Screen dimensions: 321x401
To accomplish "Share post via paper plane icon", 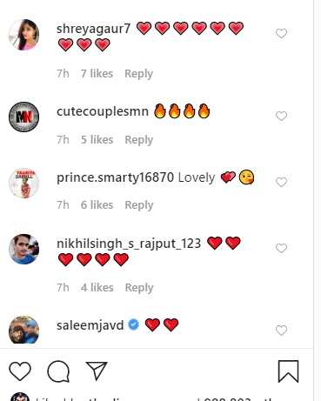I will coord(97,371).
